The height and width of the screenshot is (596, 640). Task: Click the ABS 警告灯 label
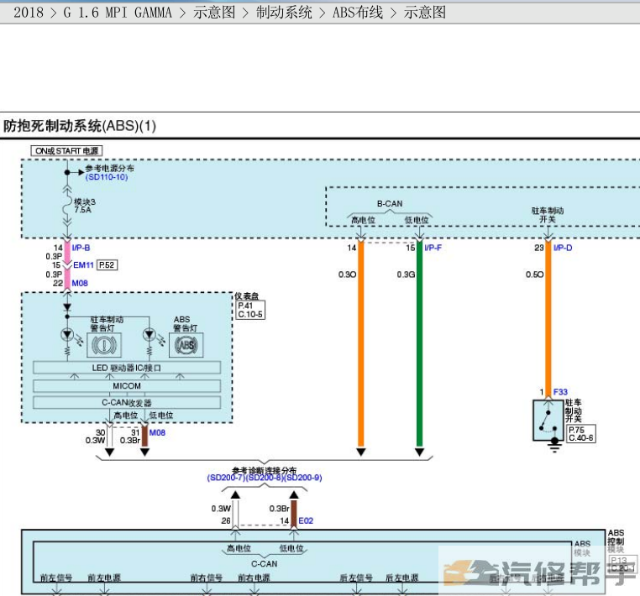pos(186,323)
